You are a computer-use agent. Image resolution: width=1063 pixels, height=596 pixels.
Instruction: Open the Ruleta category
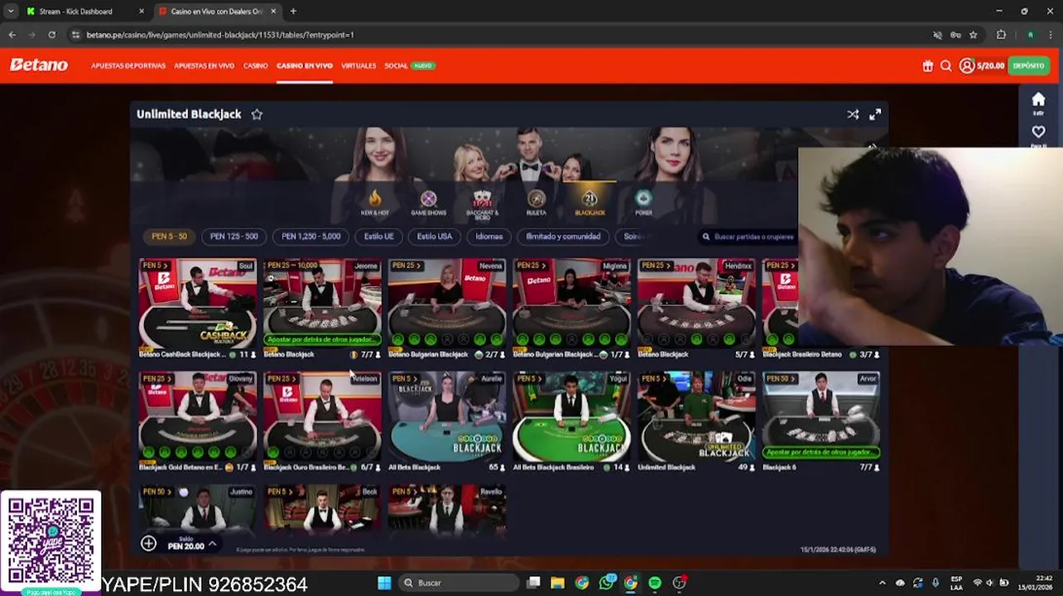click(536, 202)
